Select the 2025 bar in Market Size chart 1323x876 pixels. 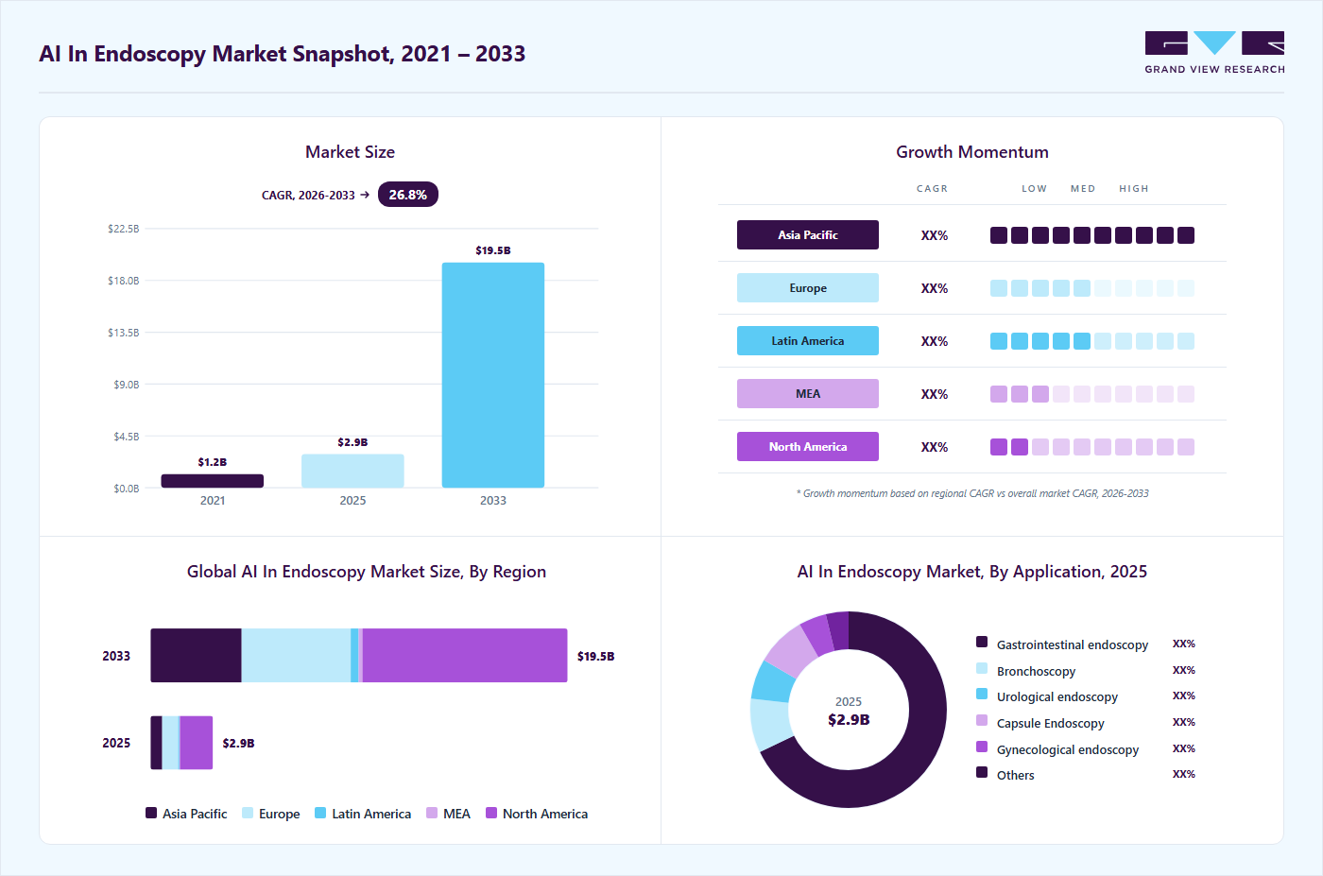(352, 471)
